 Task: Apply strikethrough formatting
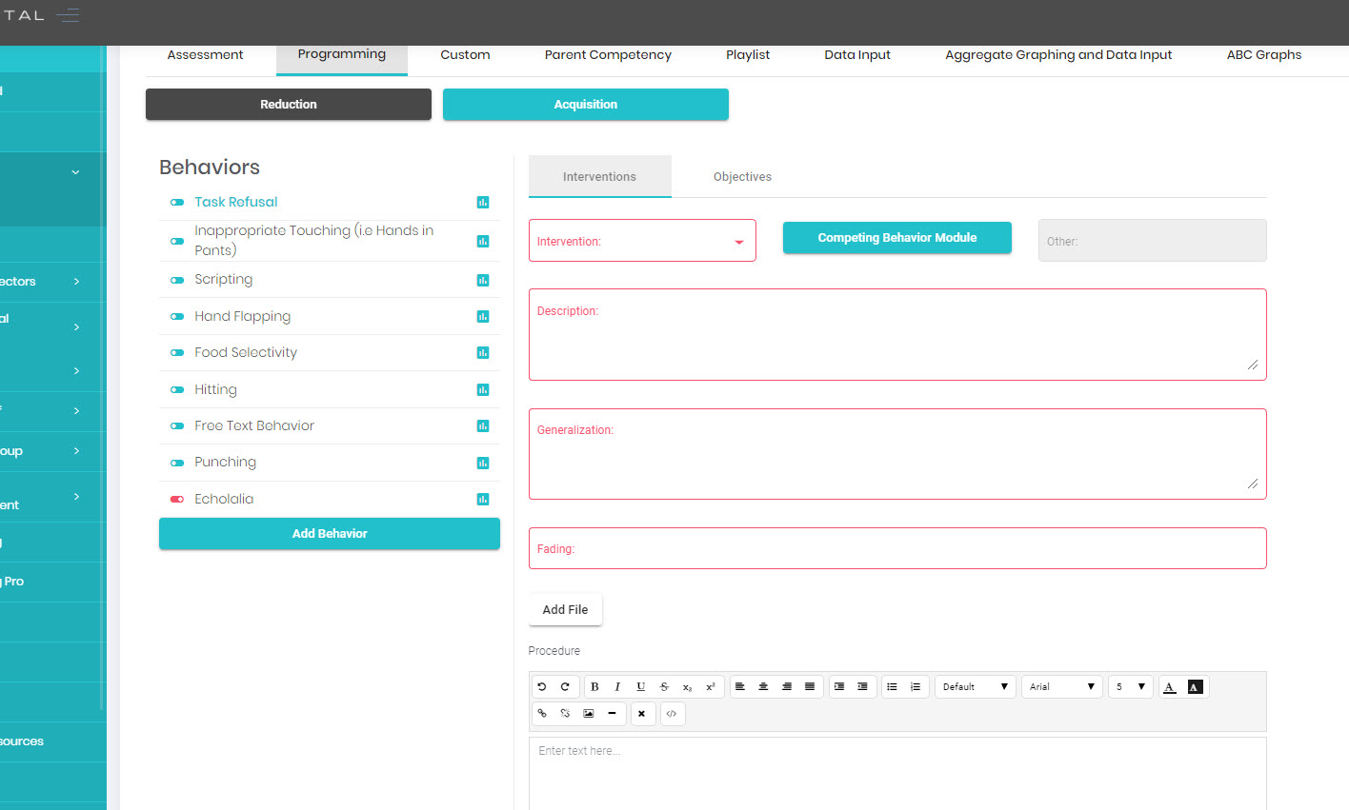pyautogui.click(x=664, y=686)
